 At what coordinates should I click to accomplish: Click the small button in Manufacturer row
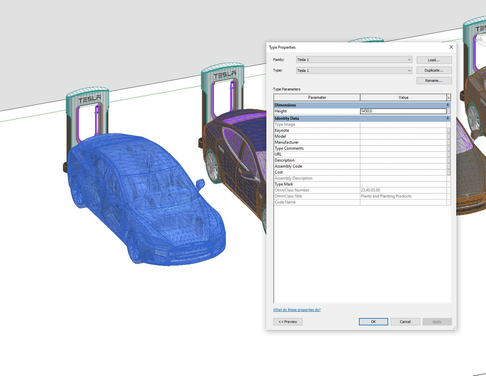(x=449, y=142)
